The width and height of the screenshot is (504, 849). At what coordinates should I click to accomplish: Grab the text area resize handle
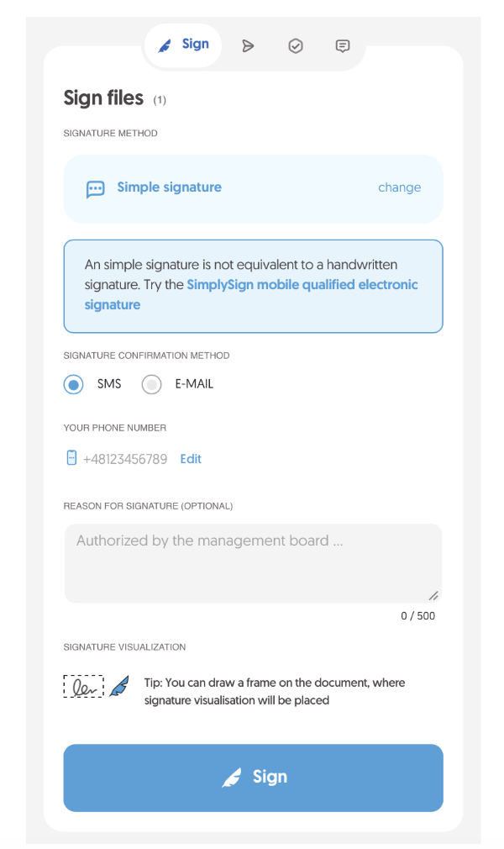[x=433, y=595]
